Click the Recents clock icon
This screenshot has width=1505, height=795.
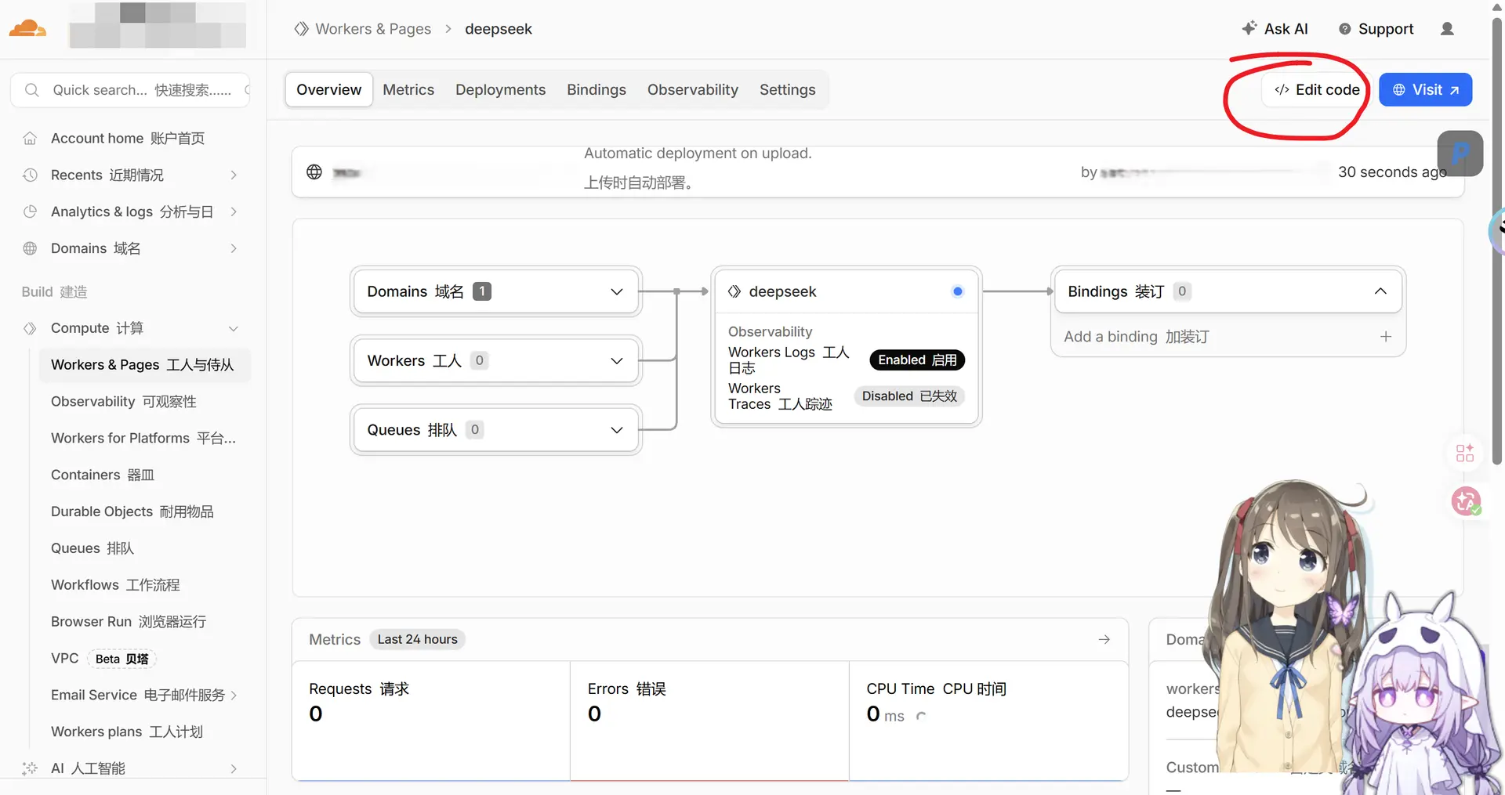click(x=30, y=175)
